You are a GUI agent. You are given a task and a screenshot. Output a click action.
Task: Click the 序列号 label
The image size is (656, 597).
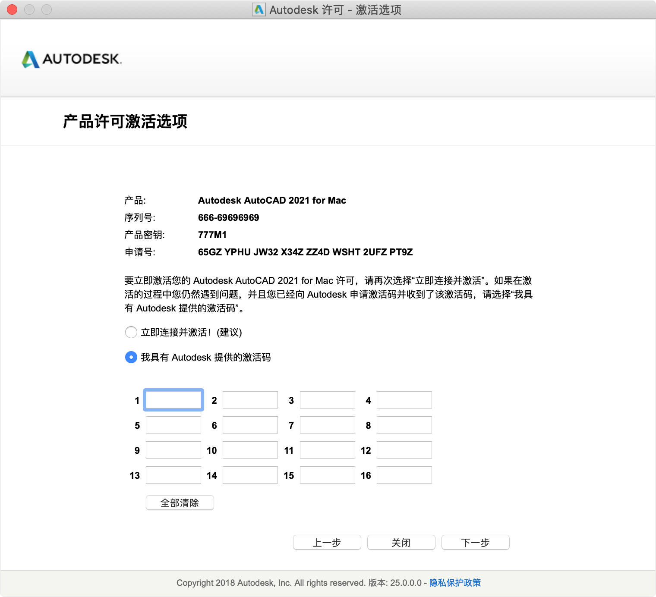[x=140, y=217]
